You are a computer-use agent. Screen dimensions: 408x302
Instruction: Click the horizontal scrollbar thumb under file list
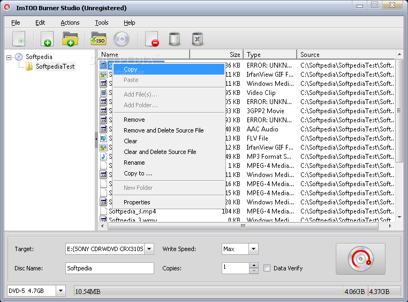coord(243,226)
